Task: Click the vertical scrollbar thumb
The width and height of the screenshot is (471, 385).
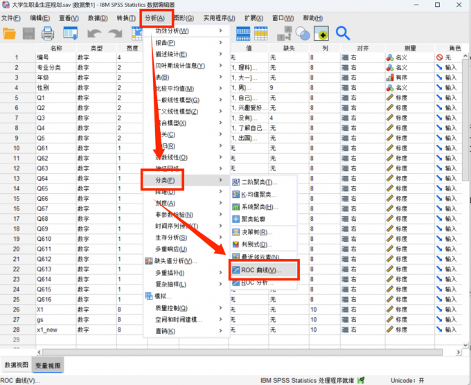Action: [x=465, y=120]
